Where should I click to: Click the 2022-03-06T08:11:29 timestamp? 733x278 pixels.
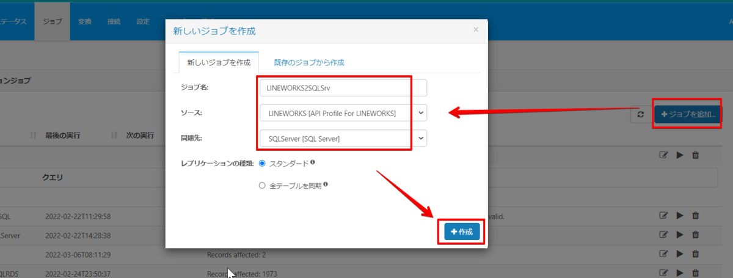(x=78, y=254)
